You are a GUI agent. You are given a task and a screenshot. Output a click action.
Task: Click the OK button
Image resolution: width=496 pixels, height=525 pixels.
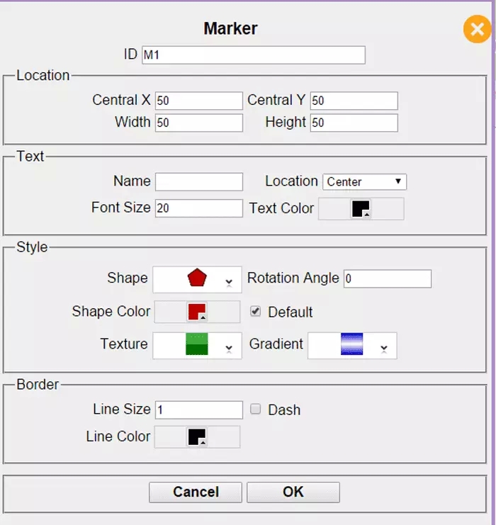(293, 492)
